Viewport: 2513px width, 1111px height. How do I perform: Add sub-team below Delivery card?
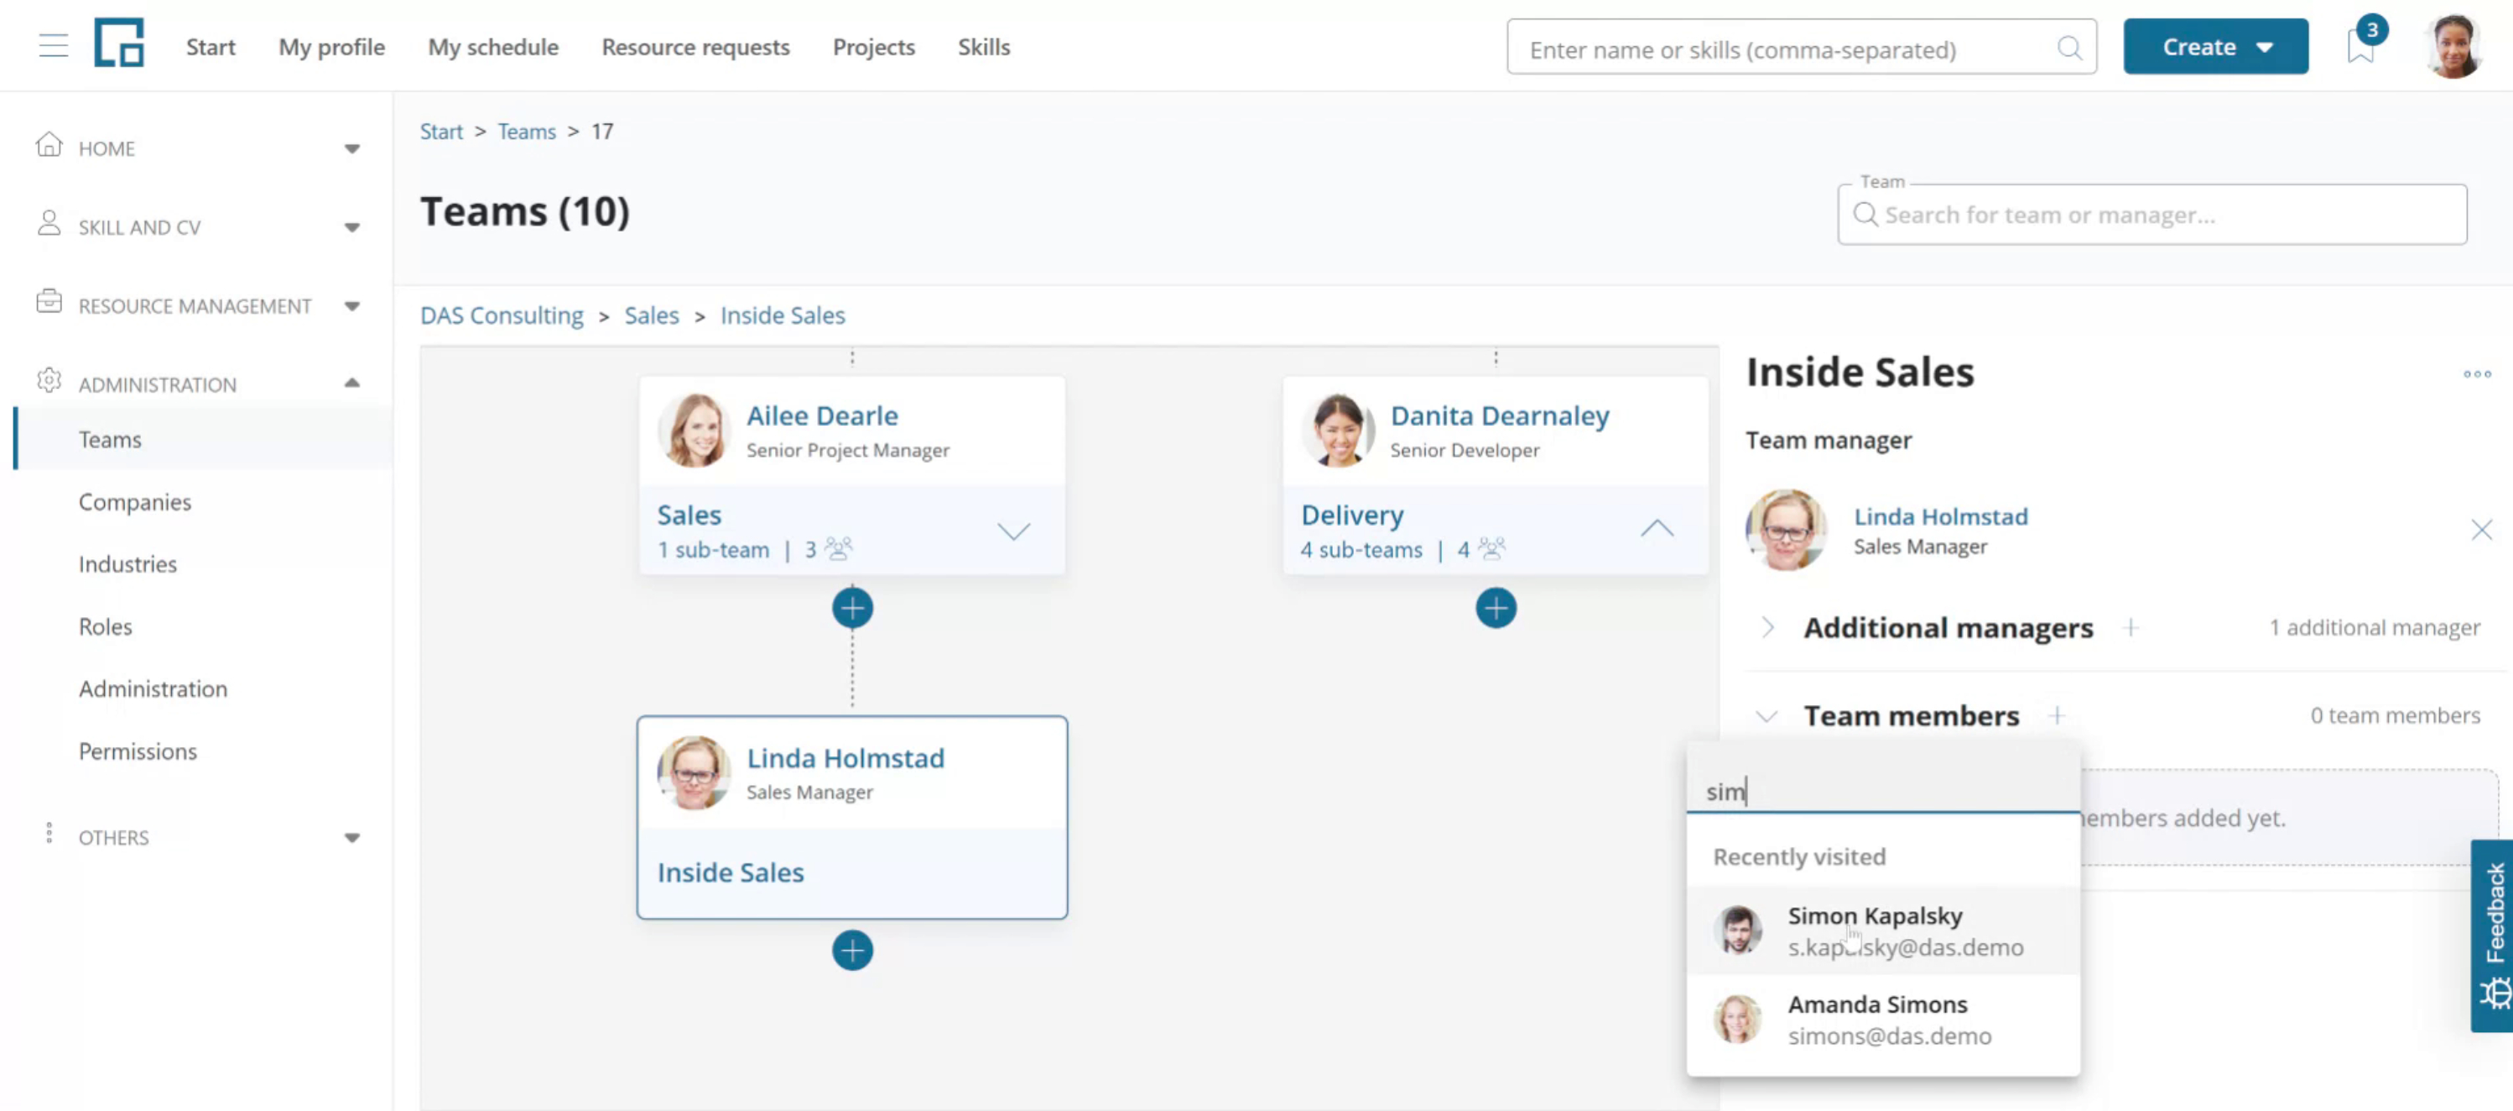[1495, 608]
